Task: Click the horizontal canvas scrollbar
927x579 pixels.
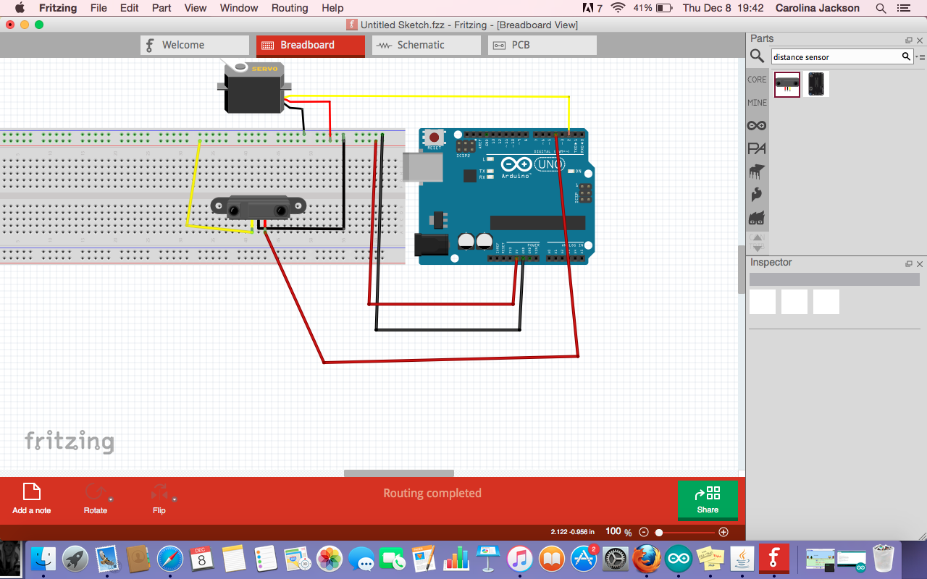Action: (399, 473)
